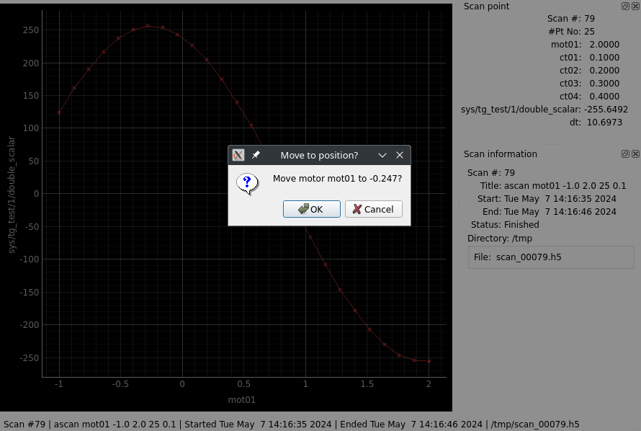The height and width of the screenshot is (431, 641).
Task: Close the Move to position dialog
Action: point(400,155)
